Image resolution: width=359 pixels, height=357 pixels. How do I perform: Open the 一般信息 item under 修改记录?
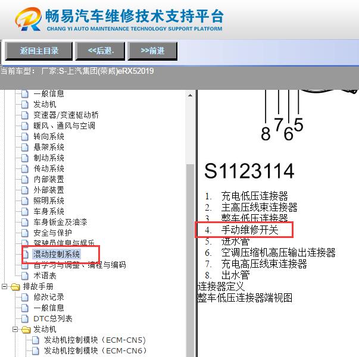pos(49,308)
